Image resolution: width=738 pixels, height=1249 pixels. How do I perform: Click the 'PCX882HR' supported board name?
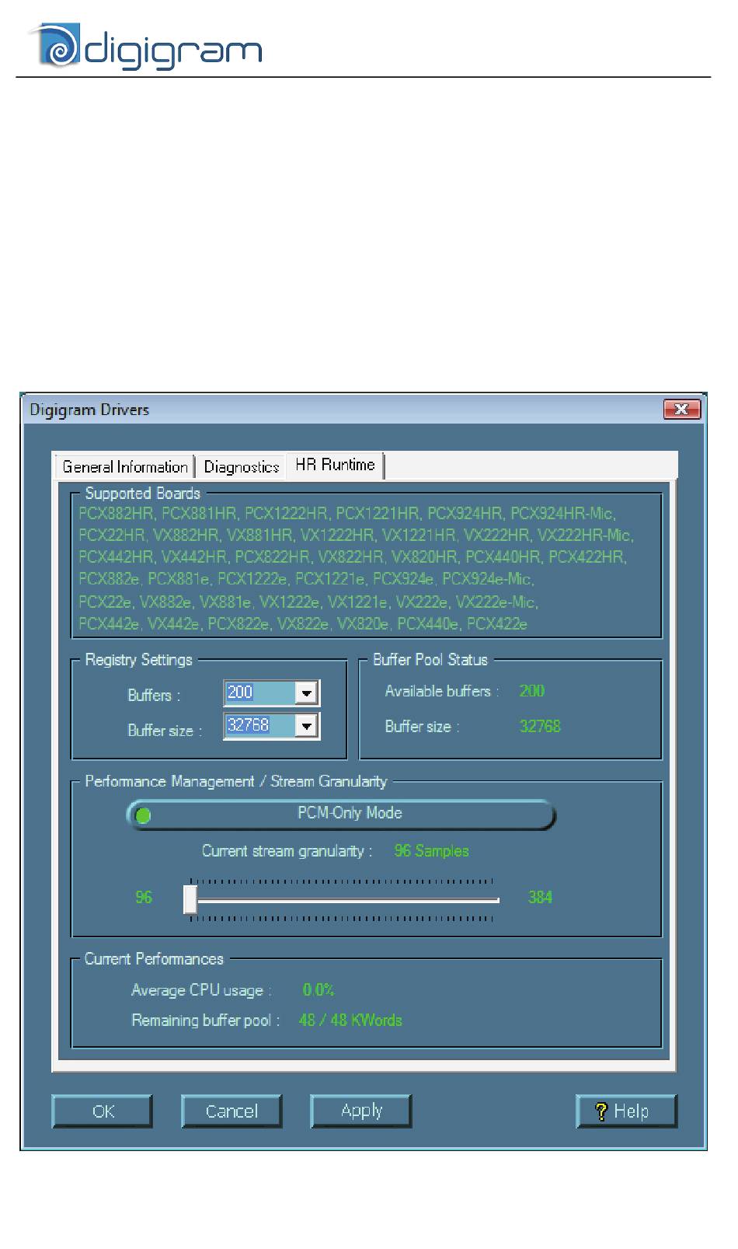coord(117,514)
